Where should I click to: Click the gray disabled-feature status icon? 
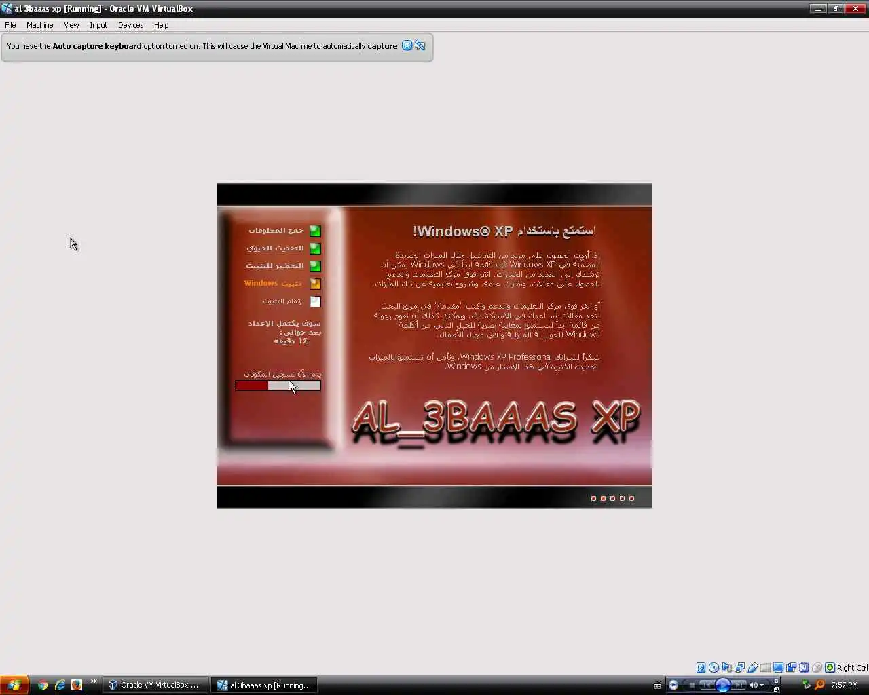[x=817, y=668]
